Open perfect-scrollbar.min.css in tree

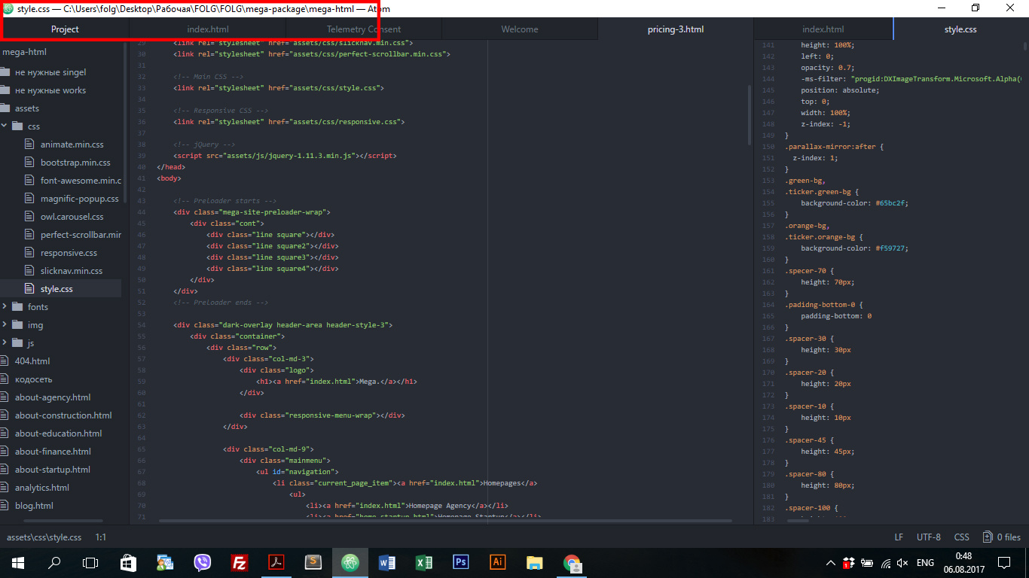pos(81,235)
